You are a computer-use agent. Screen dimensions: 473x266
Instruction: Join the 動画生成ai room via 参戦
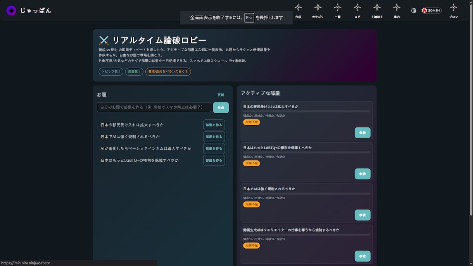tap(363, 256)
